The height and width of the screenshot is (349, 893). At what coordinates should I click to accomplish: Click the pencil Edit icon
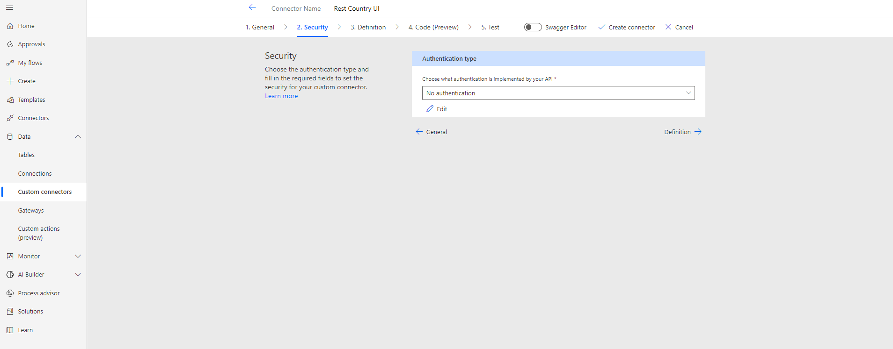point(430,109)
